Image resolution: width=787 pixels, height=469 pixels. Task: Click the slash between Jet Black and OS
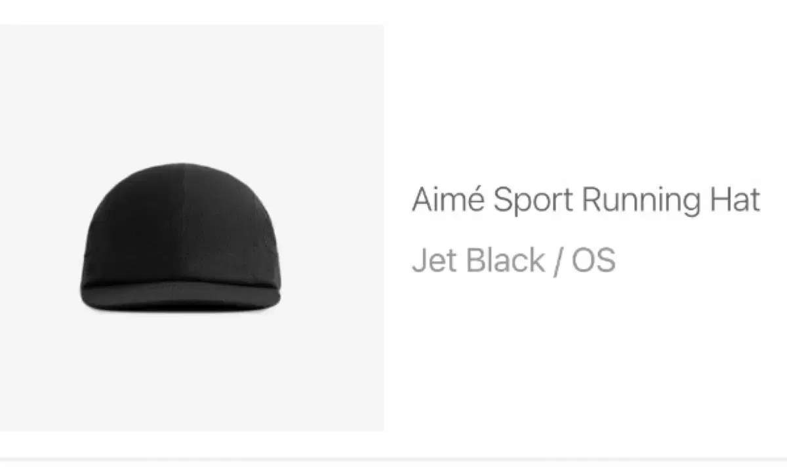pos(558,261)
